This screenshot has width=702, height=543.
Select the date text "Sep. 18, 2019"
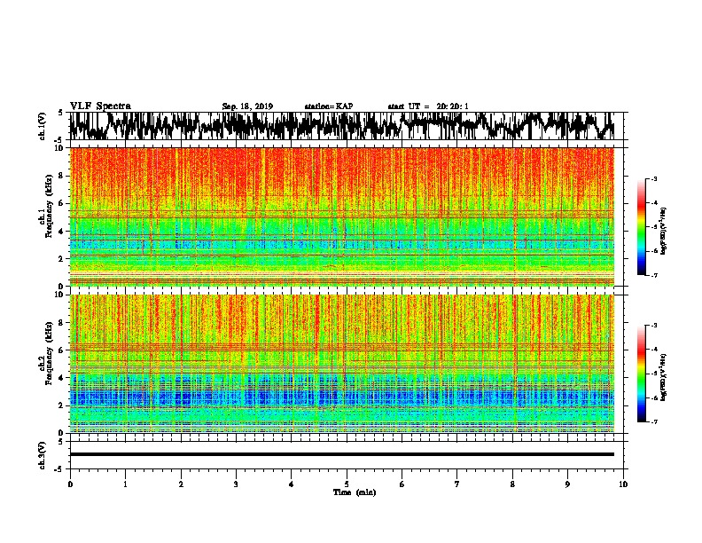[x=247, y=106]
